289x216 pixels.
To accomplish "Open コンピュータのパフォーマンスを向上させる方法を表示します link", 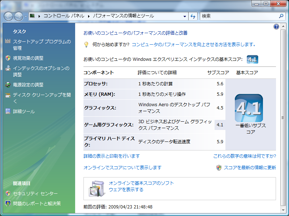I will 194,44.
